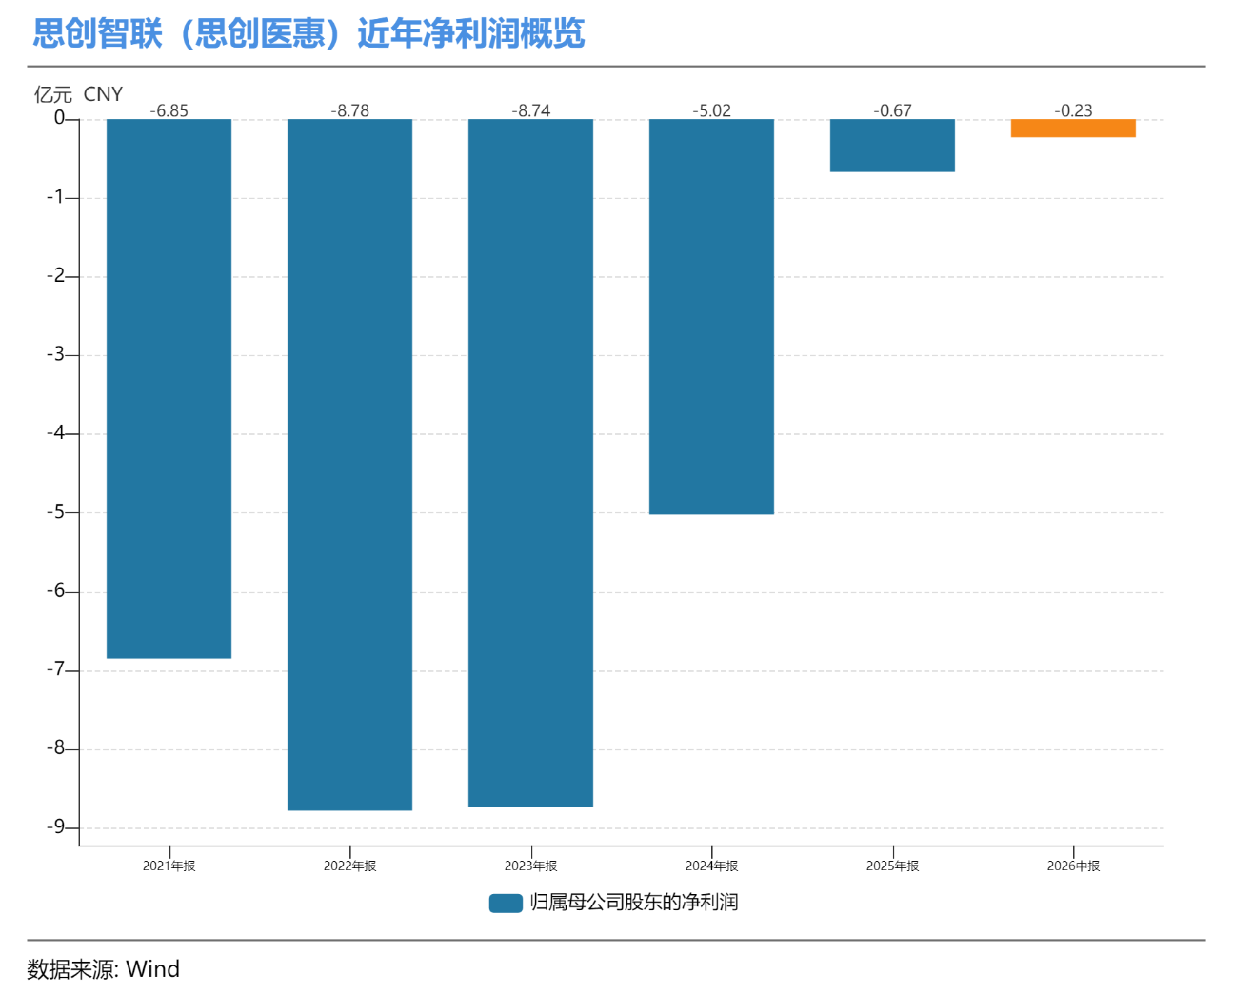Click the -5.02 data label
Screen dimensions: 1233x995
click(711, 110)
